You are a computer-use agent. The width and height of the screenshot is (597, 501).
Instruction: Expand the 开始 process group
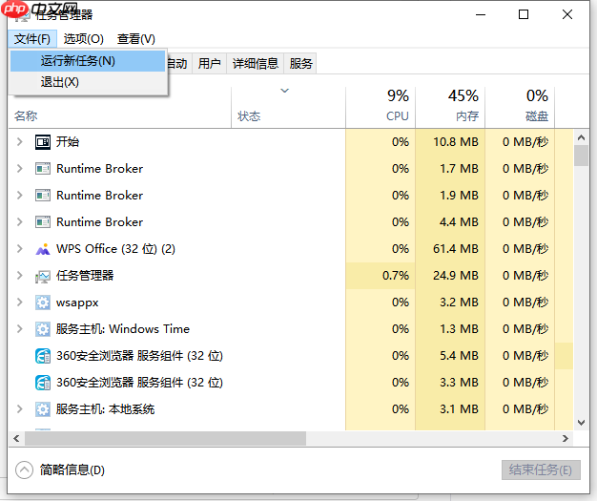tap(19, 142)
